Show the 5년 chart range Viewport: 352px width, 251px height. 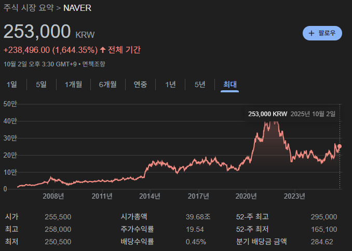pyautogui.click(x=200, y=85)
